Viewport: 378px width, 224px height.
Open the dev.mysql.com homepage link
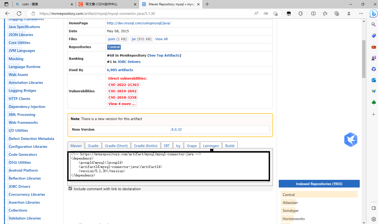pos(139,23)
